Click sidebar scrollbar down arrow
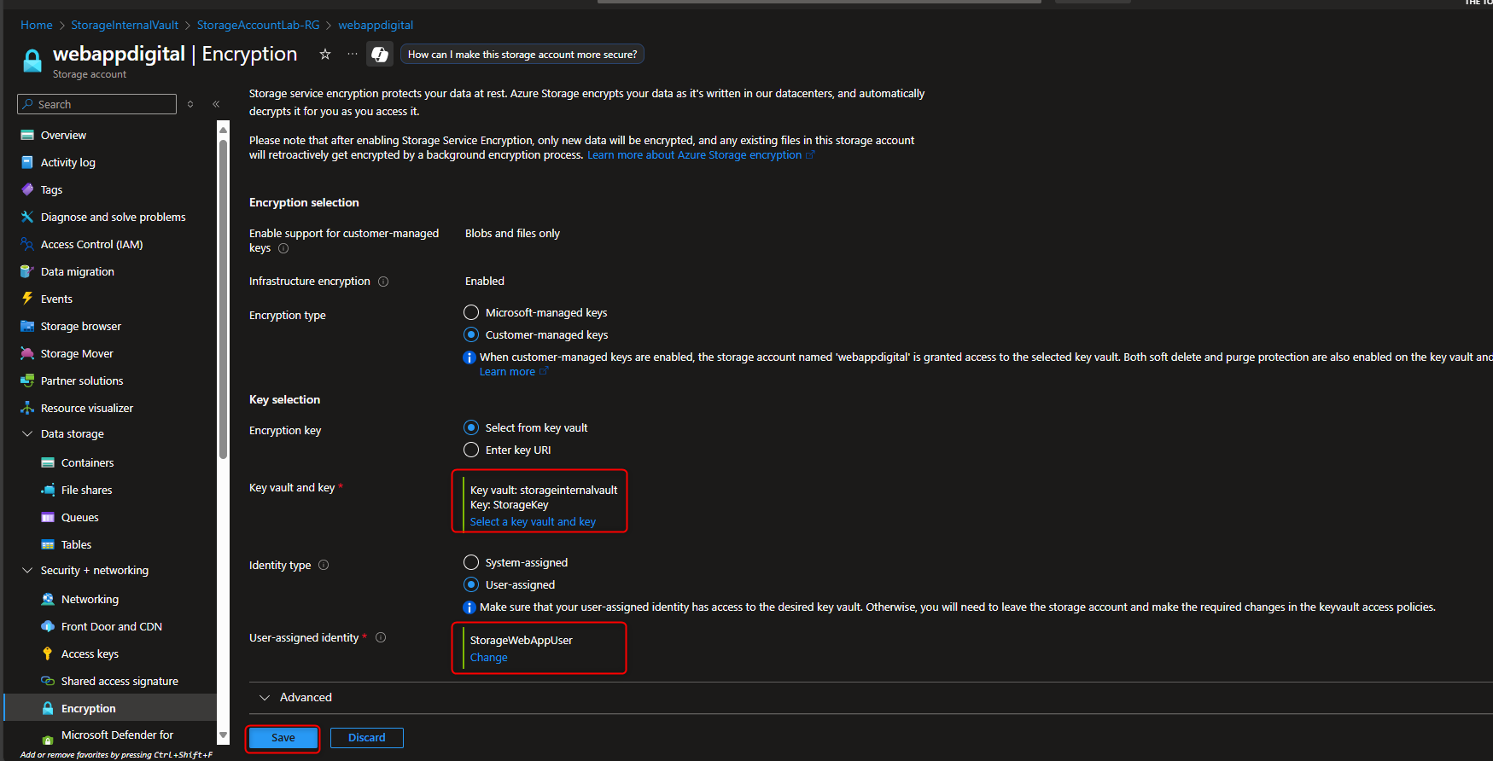 point(223,735)
